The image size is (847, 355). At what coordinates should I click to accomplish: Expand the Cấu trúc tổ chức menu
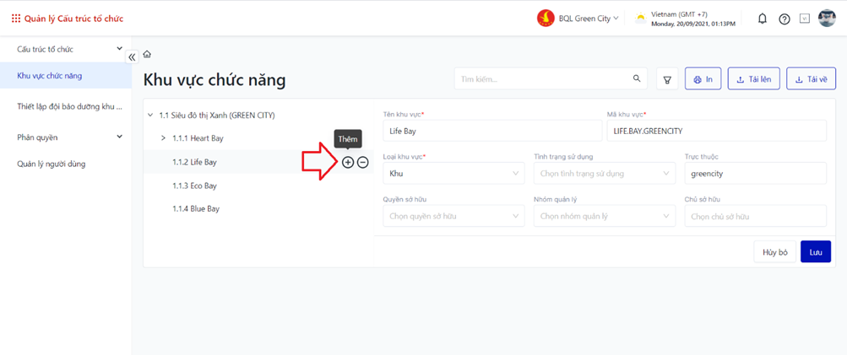[x=65, y=49]
